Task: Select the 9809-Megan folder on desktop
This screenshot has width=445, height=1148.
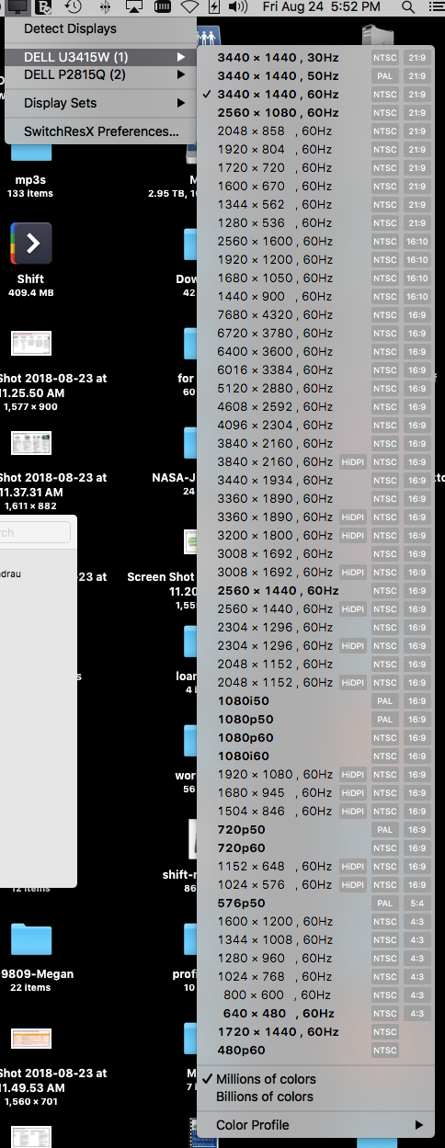Action: (30, 941)
